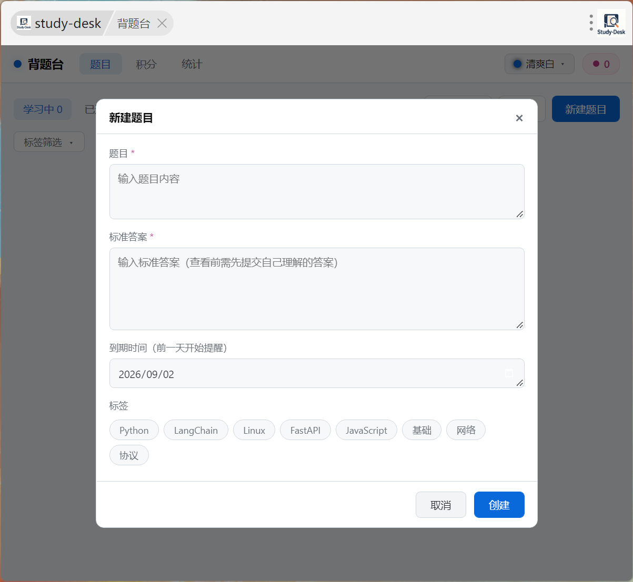Toggle the LangChain tag
Screen dimensions: 633x582
click(196, 430)
